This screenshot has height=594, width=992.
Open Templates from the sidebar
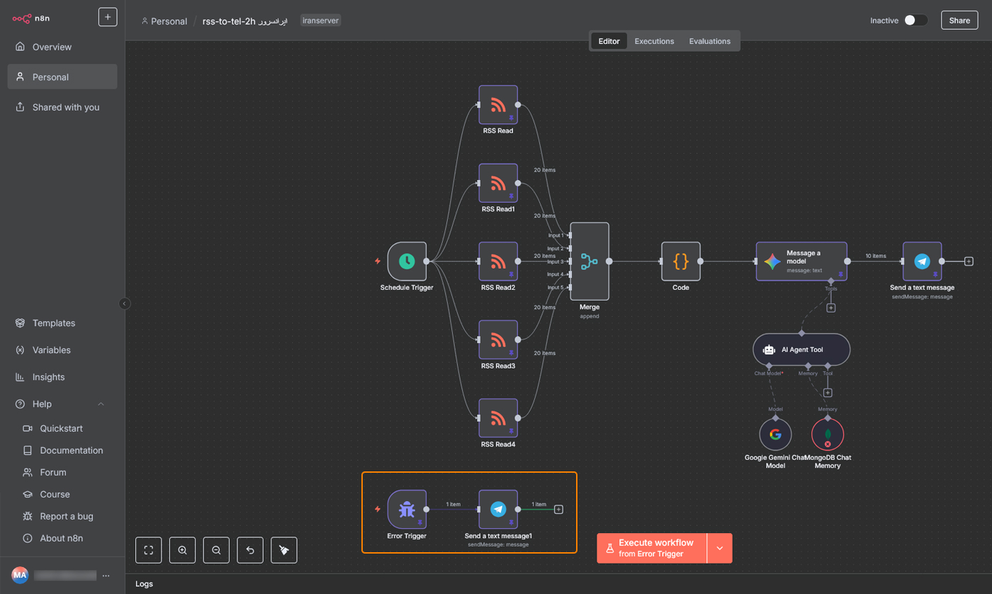53,323
